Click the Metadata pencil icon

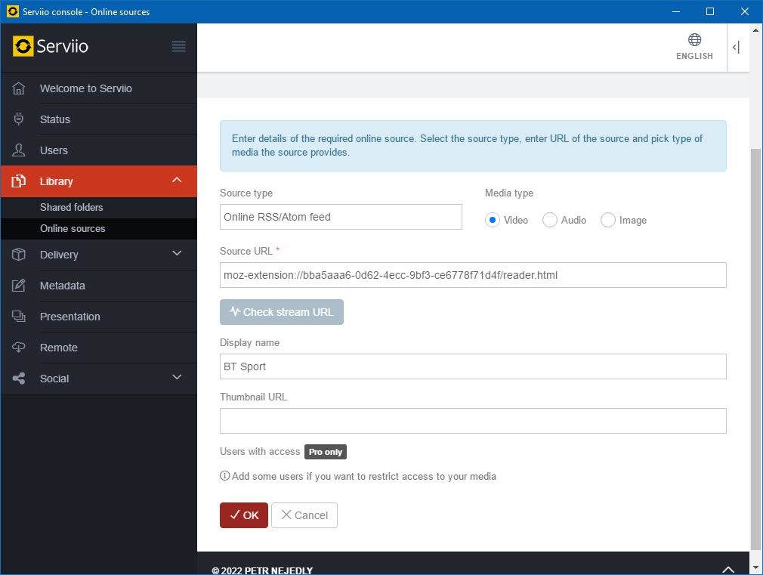pos(20,286)
